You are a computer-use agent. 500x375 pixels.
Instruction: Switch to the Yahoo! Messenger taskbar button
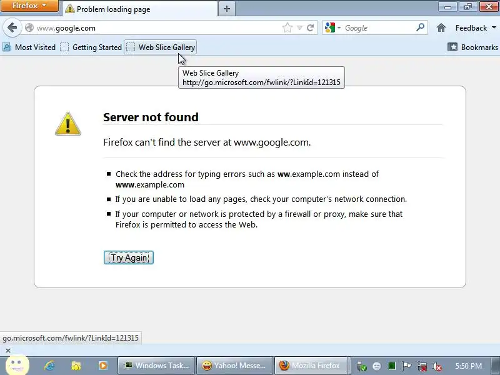(x=235, y=366)
